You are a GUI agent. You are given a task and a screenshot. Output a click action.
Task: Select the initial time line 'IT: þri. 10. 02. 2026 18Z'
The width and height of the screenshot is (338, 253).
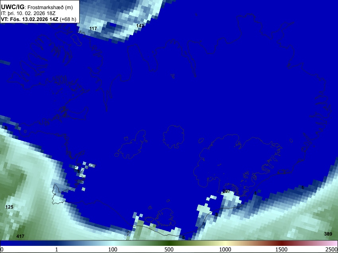pyautogui.click(x=28, y=13)
